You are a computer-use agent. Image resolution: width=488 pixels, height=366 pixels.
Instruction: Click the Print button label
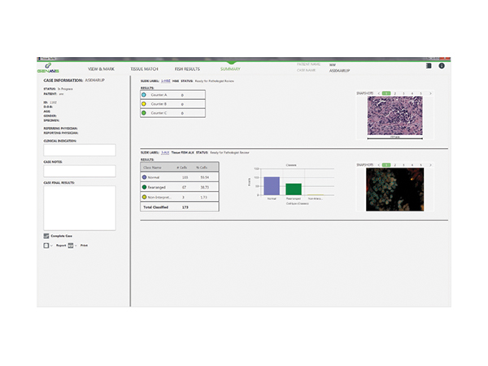[84, 246]
